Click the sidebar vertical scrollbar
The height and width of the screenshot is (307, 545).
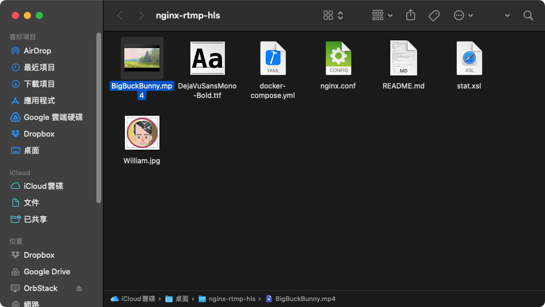(99, 118)
